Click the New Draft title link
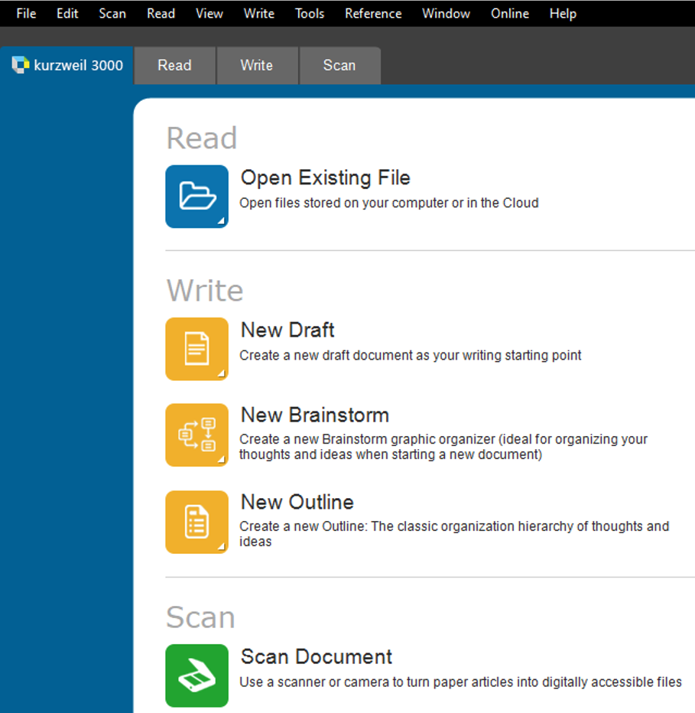 [287, 330]
